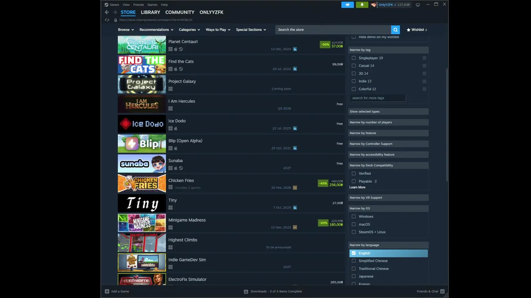531x298 pixels.
Task: Check the Casual tag filter
Action: pyautogui.click(x=354, y=66)
